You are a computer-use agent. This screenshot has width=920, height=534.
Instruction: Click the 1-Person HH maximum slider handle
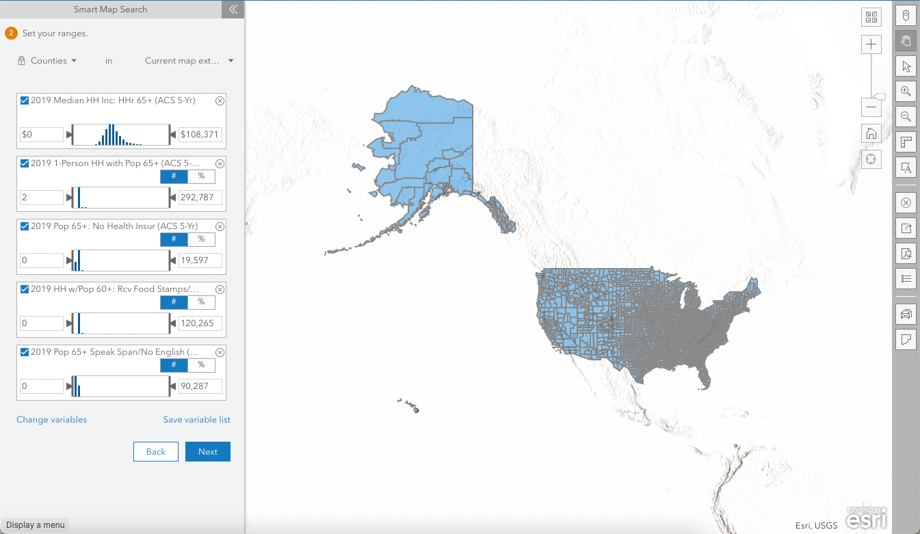[172, 198]
